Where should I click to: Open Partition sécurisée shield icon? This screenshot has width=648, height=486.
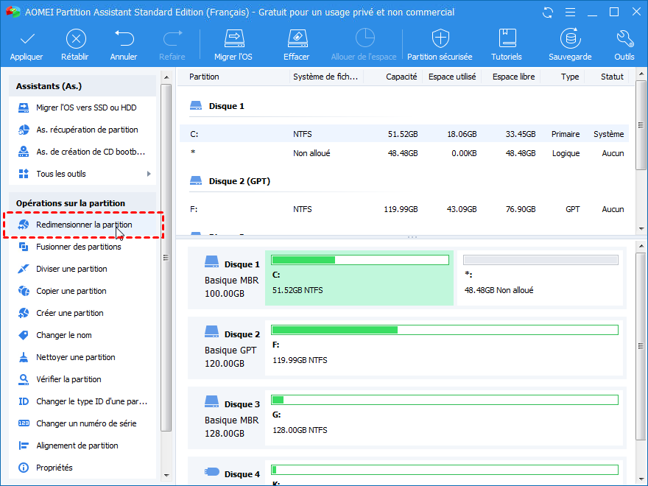point(440,39)
